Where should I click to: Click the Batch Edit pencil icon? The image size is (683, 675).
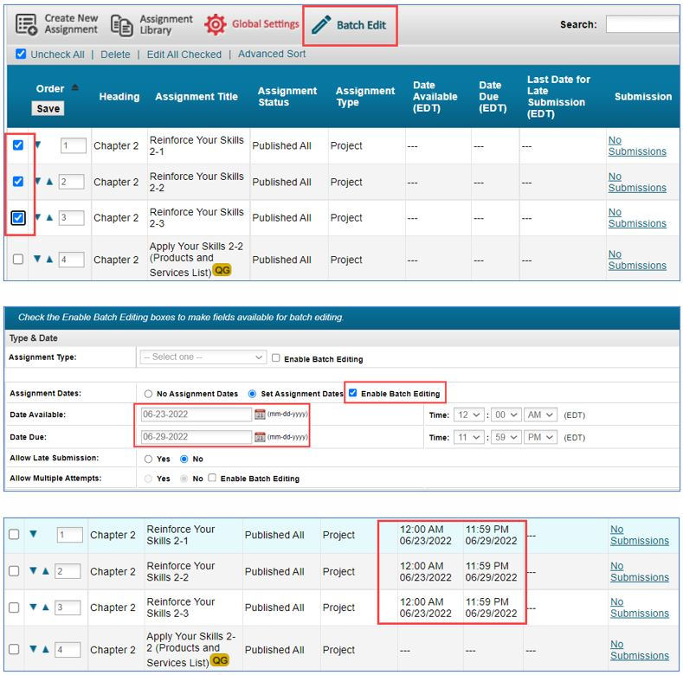pyautogui.click(x=321, y=25)
